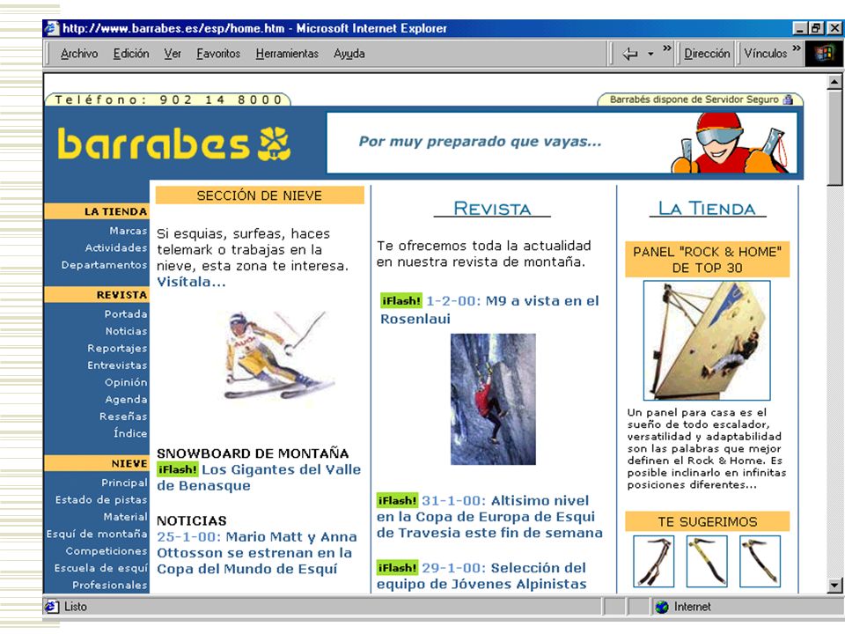Click Reportajes in the sidebar
This screenshot has height=634, width=845.
point(117,349)
